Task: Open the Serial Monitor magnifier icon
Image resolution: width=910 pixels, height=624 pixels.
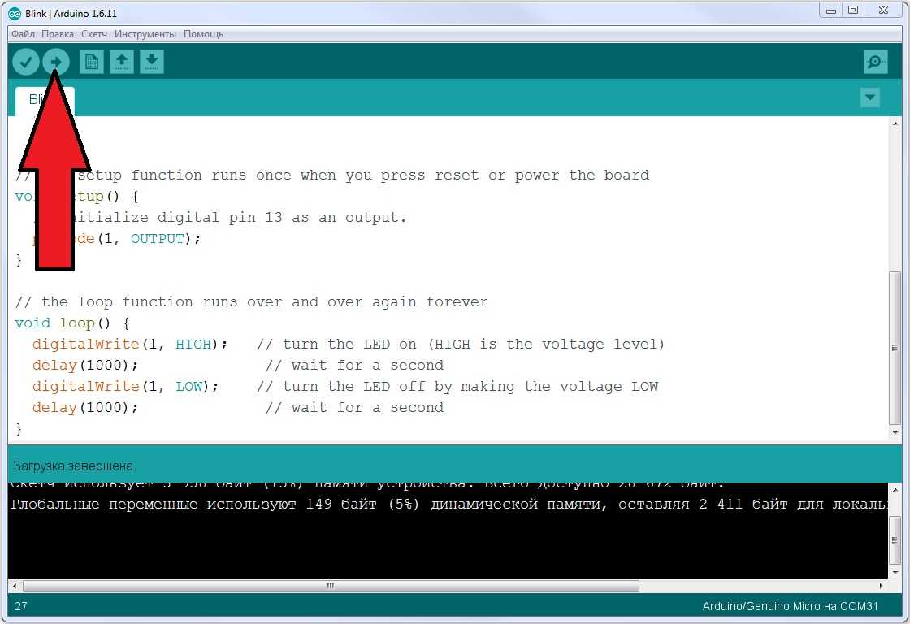Action: click(875, 62)
